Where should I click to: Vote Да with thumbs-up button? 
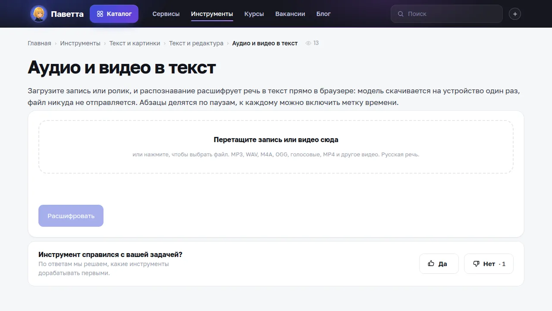click(439, 263)
